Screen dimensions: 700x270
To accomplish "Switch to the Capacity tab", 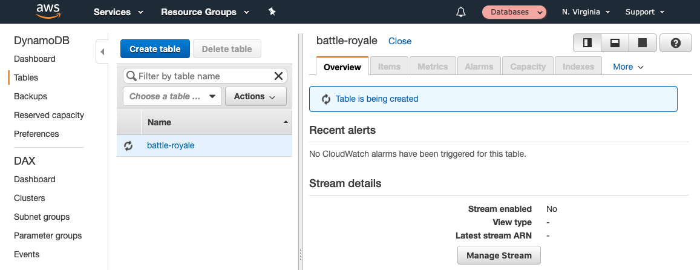I will [528, 66].
